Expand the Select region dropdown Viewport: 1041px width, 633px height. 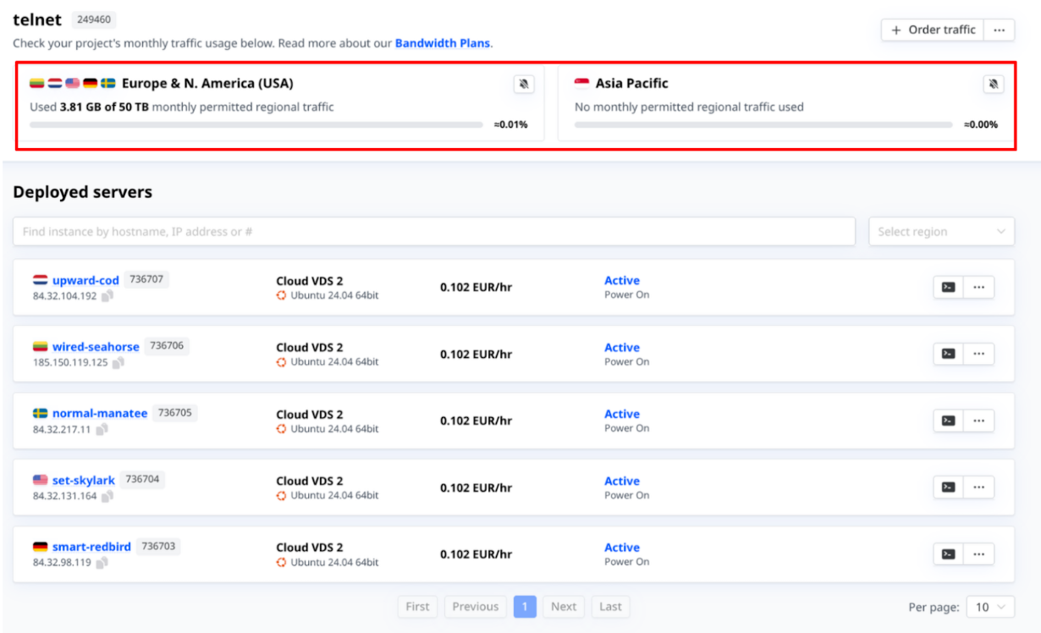(x=941, y=232)
